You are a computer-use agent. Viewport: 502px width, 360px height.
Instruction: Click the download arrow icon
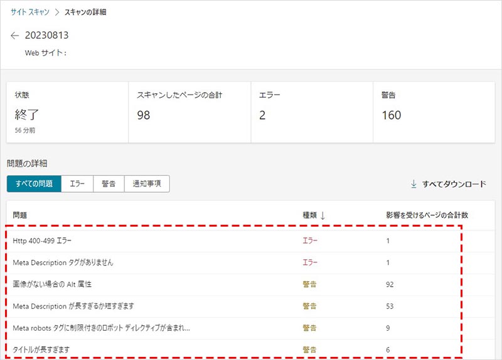coord(414,184)
